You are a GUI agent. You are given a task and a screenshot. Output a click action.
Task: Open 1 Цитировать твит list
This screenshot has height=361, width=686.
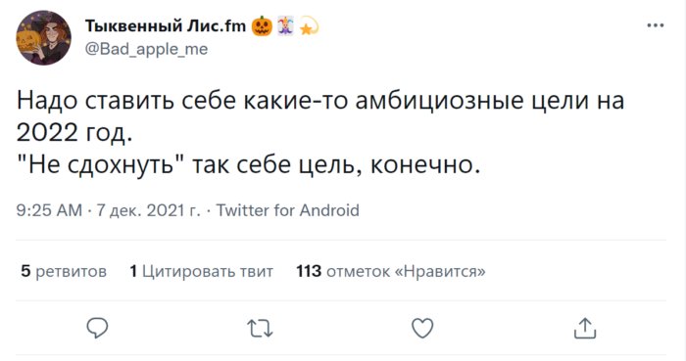201,271
